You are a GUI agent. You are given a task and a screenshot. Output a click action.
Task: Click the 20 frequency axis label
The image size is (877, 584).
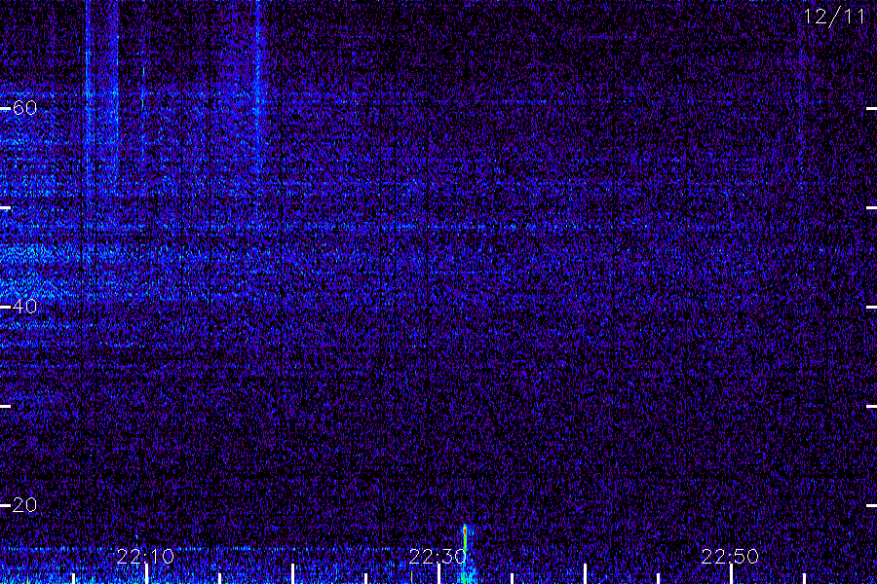24,505
